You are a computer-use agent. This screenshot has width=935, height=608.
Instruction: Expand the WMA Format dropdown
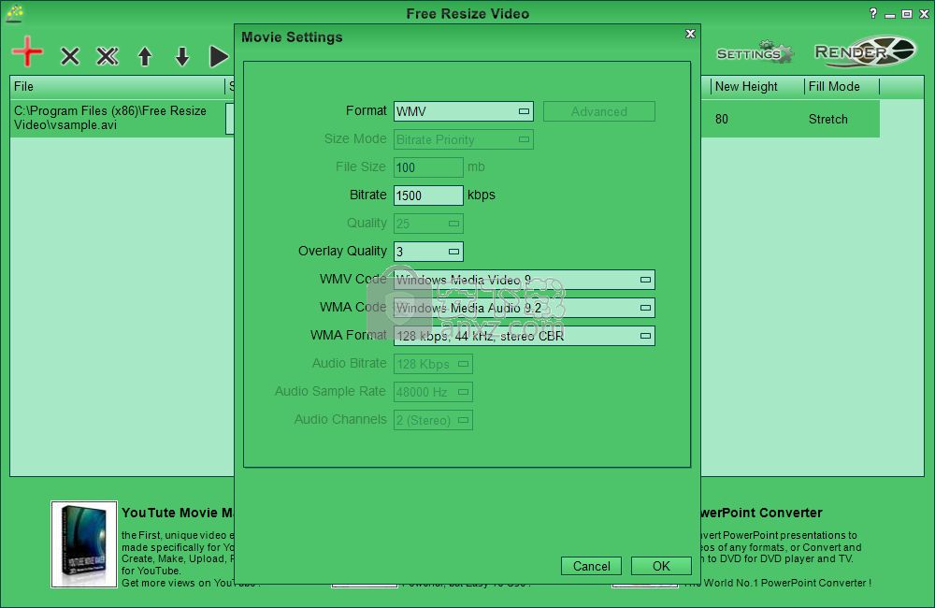tap(525, 336)
